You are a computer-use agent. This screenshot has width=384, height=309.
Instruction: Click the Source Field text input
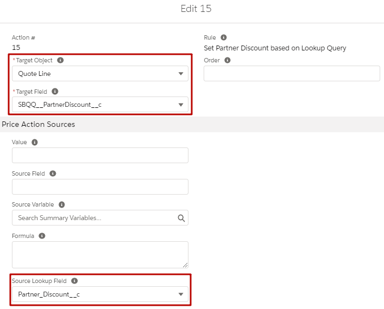100,186
